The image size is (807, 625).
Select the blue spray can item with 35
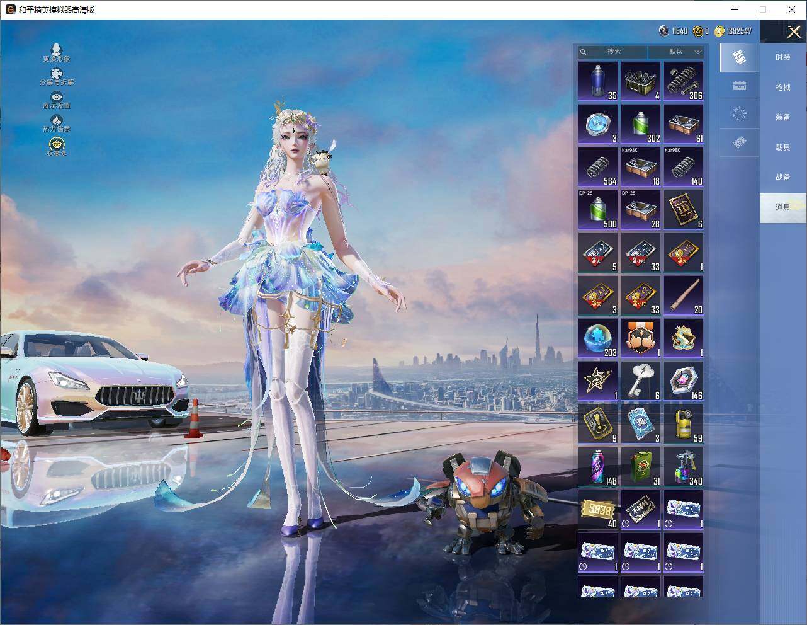point(598,81)
